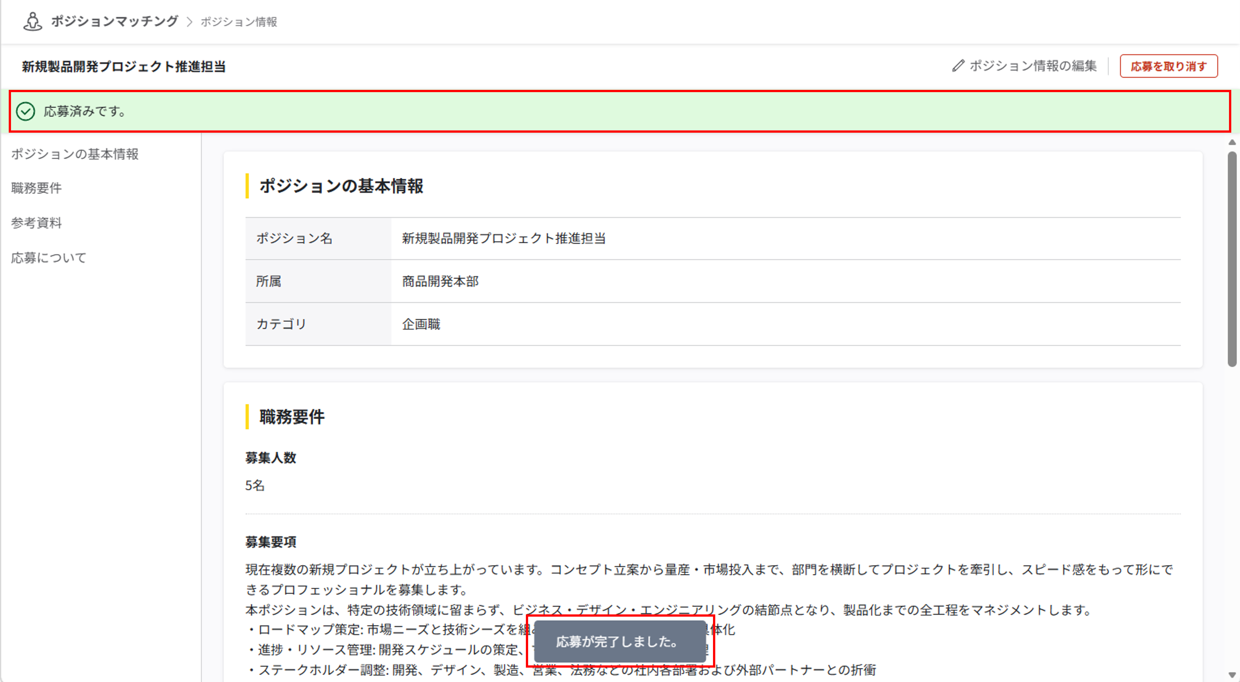Viewport: 1240px width, 682px height.
Task: Click the scrollbar down arrow
Action: 1232,675
